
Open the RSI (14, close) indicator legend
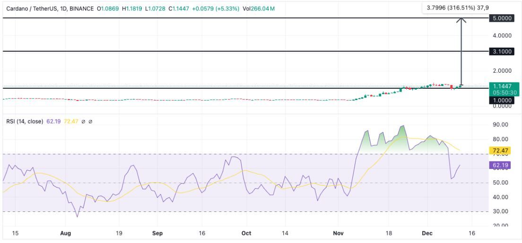[25, 122]
